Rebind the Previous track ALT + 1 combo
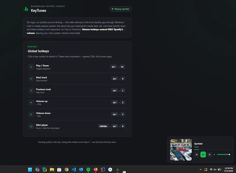This screenshot has height=173, width=236. click(x=118, y=91)
